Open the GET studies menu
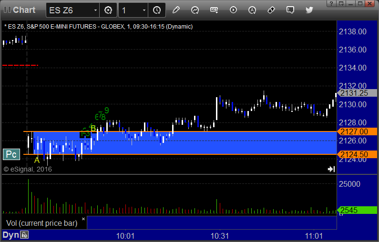 214,10
